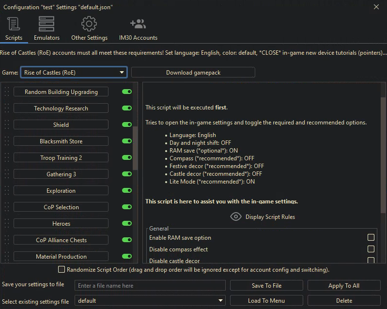This screenshot has height=309, width=387.
Task: Click the IM30 Accounts people icon
Action: tap(138, 24)
